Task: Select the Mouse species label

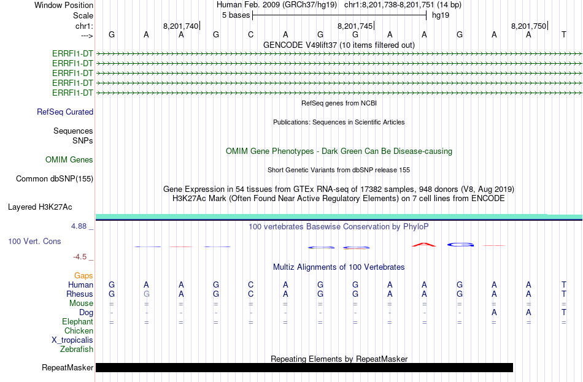Action: coord(81,304)
